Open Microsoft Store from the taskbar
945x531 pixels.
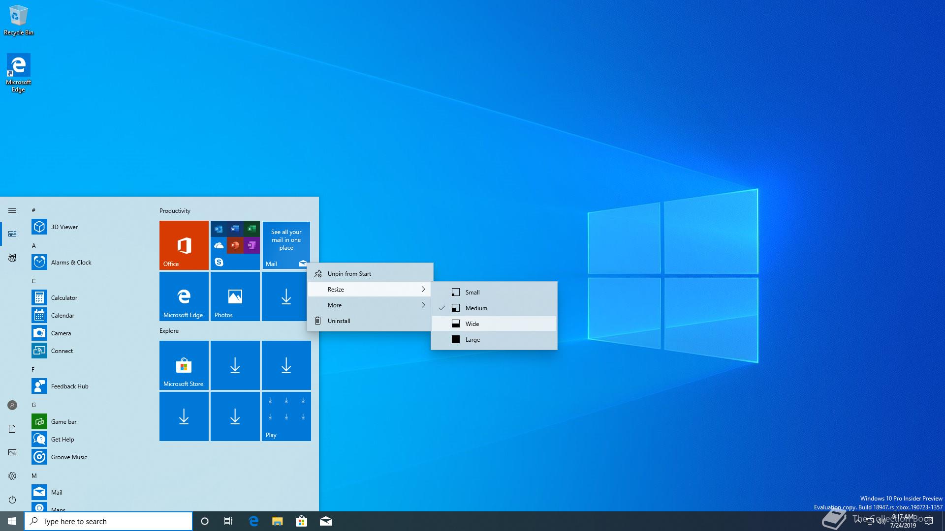coord(301,521)
